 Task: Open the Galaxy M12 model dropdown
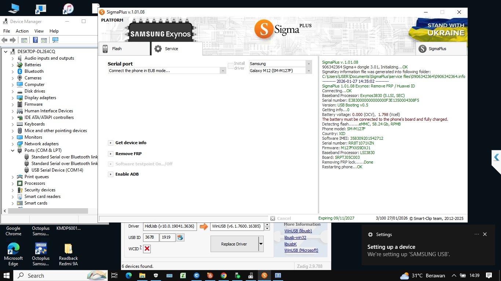(x=308, y=71)
